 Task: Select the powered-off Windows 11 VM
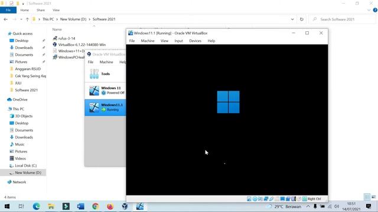coord(105,91)
